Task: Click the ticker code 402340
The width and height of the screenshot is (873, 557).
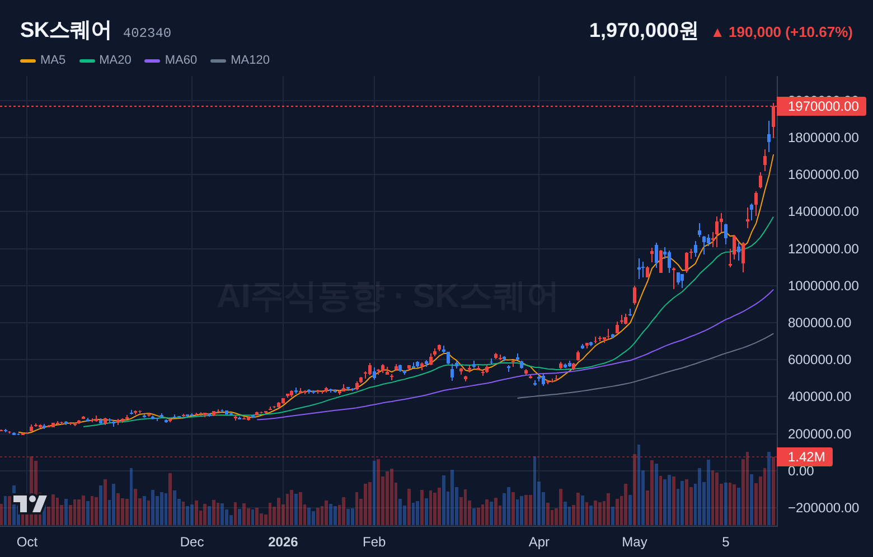Action: (x=147, y=33)
